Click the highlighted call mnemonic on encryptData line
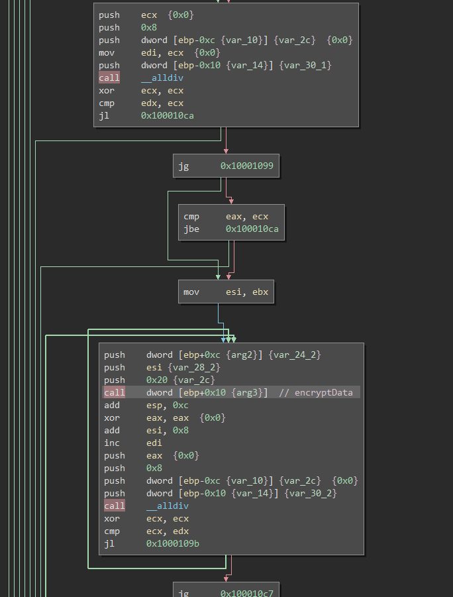This screenshot has height=597, width=453. [x=114, y=392]
